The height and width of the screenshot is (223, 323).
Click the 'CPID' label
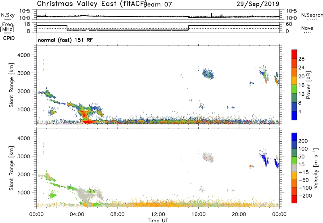pyautogui.click(x=9, y=38)
